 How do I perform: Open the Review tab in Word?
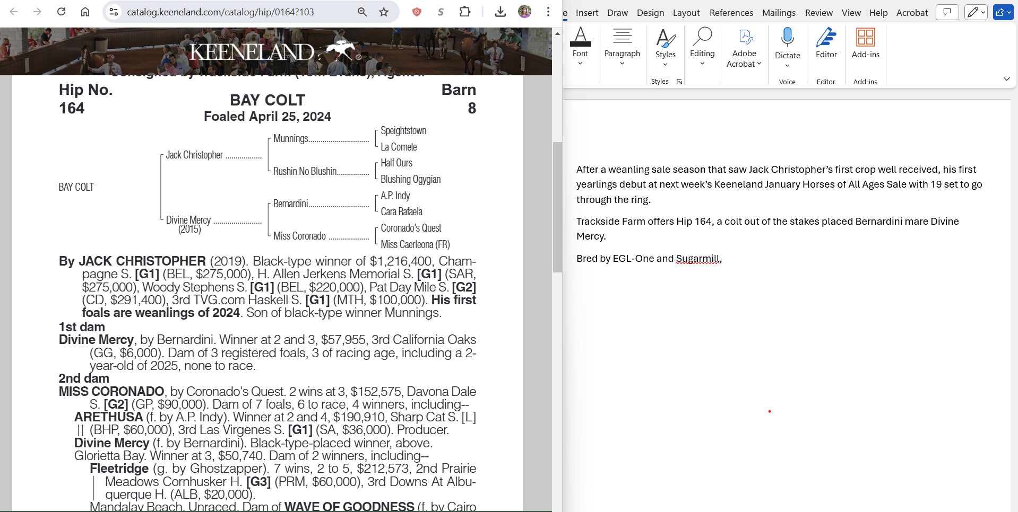(818, 13)
